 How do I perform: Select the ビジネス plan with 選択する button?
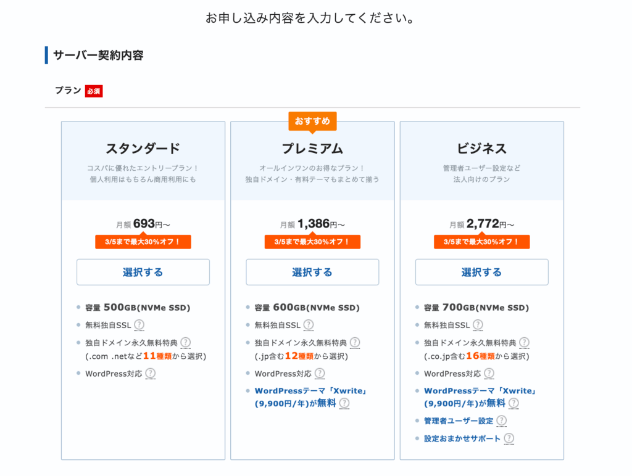point(481,272)
